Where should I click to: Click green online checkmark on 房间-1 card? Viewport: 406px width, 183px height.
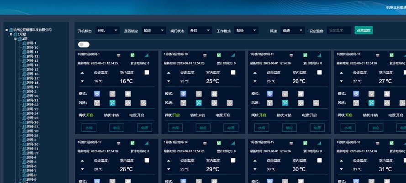[132, 55]
